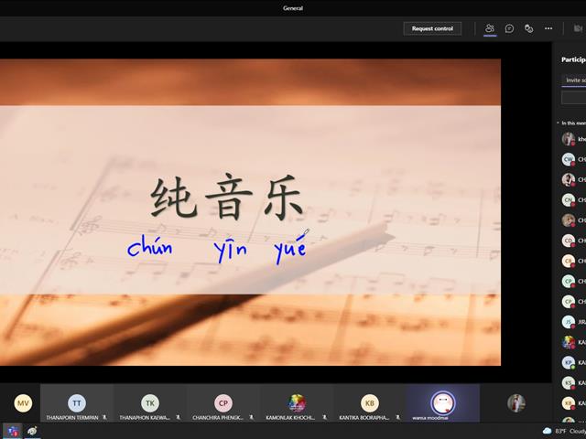Open the breakout rooms icon
This screenshot has height=439, width=586.
point(528,28)
